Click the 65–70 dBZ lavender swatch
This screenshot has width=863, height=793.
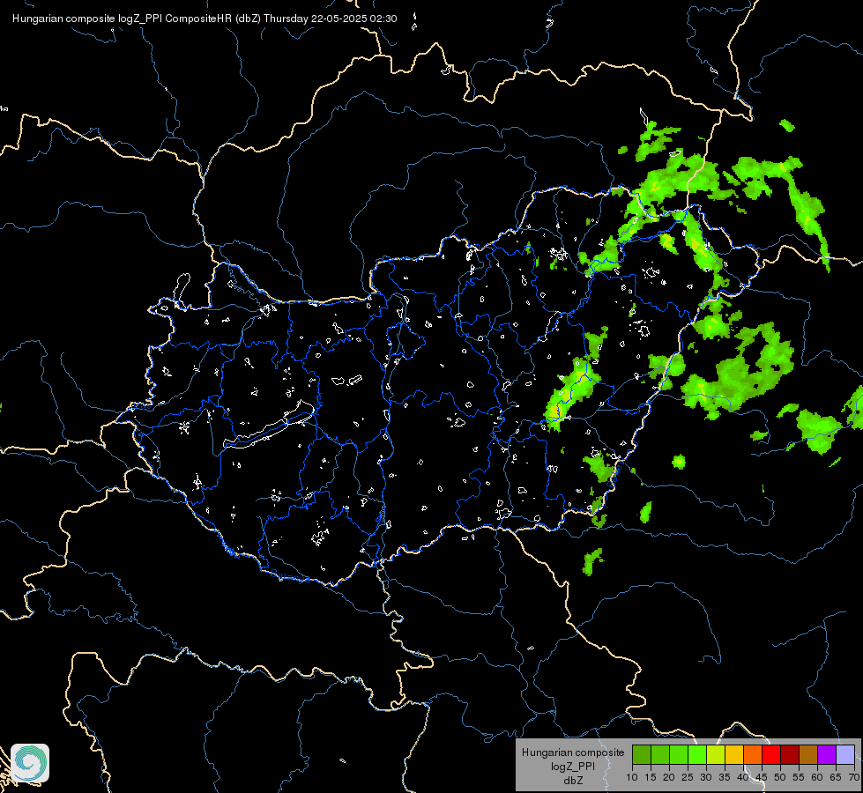tap(845, 754)
